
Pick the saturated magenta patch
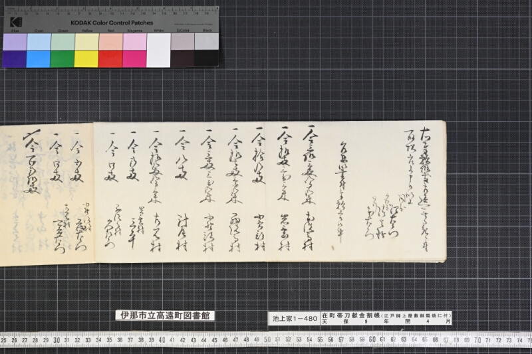(x=135, y=58)
